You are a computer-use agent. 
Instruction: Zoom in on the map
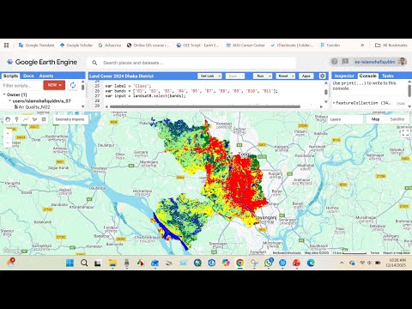[8, 133]
